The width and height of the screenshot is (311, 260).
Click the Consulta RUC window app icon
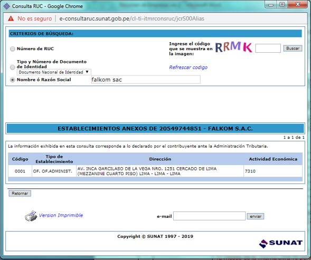coord(6,6)
